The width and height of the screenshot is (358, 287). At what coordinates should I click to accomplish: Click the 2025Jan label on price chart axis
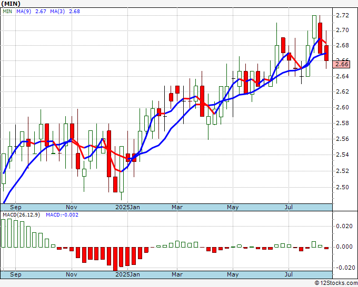pos(127,207)
